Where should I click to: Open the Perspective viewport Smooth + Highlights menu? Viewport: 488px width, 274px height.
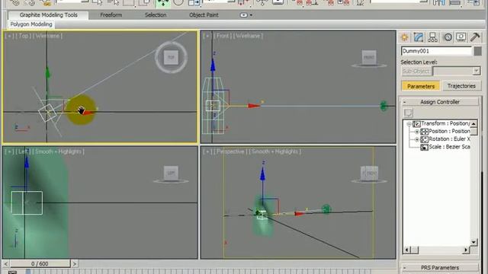tap(274, 151)
